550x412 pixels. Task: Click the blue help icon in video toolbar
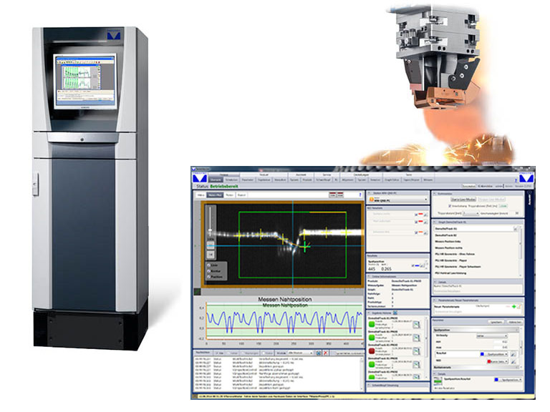click(x=360, y=195)
